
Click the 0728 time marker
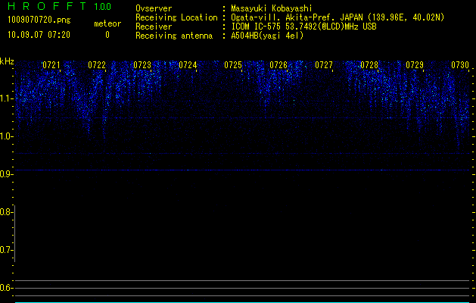[369, 65]
